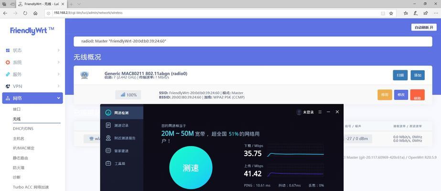Close the FriendlyWrt browser tab
This screenshot has height=191, width=441.
tap(64, 4)
